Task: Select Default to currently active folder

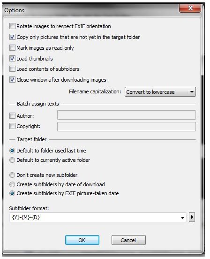Action: click(12, 160)
